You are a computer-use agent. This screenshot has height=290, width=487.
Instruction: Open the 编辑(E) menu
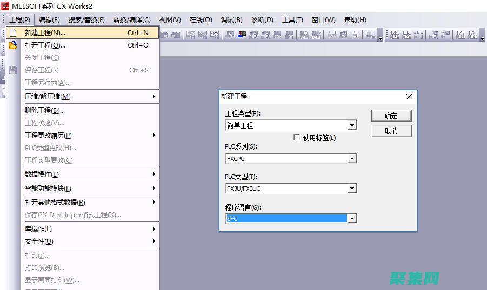tap(49, 20)
